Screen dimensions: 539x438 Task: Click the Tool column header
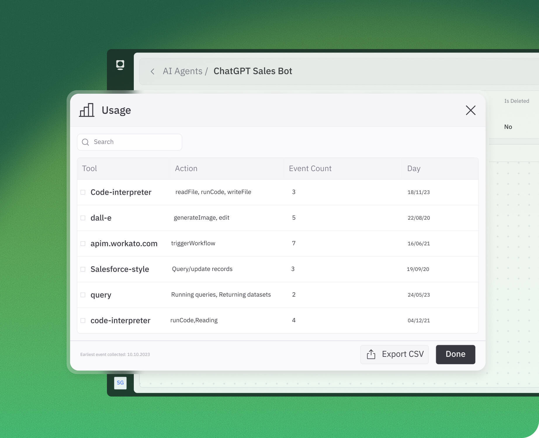coord(89,168)
